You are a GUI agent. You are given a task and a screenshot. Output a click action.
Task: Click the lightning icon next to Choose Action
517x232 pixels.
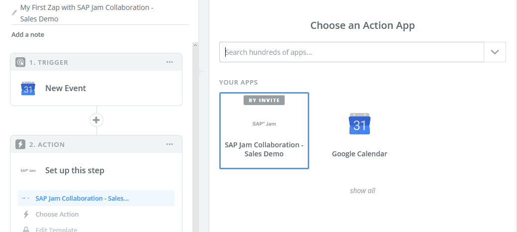tap(26, 214)
